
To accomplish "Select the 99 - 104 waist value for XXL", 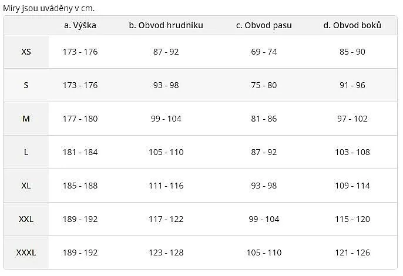I will 264,219.
